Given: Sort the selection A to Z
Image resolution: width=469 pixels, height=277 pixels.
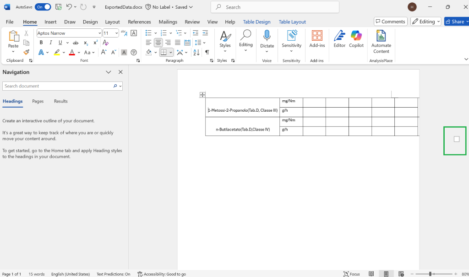Looking at the screenshot, I should pyautogui.click(x=196, y=52).
